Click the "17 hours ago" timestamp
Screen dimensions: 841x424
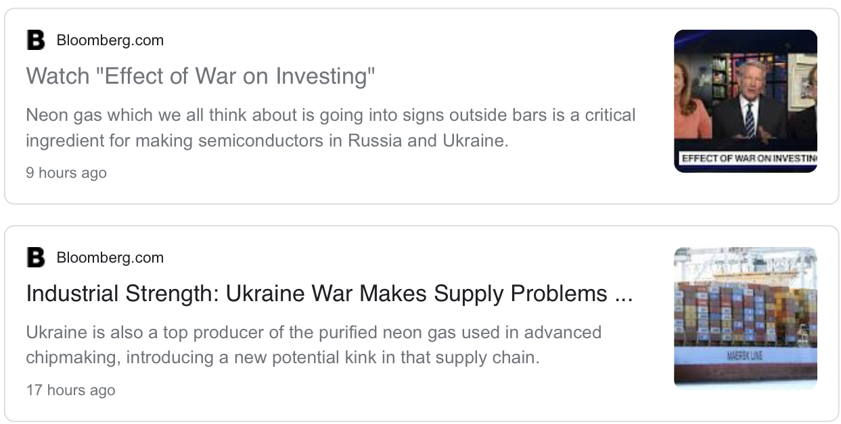[70, 390]
